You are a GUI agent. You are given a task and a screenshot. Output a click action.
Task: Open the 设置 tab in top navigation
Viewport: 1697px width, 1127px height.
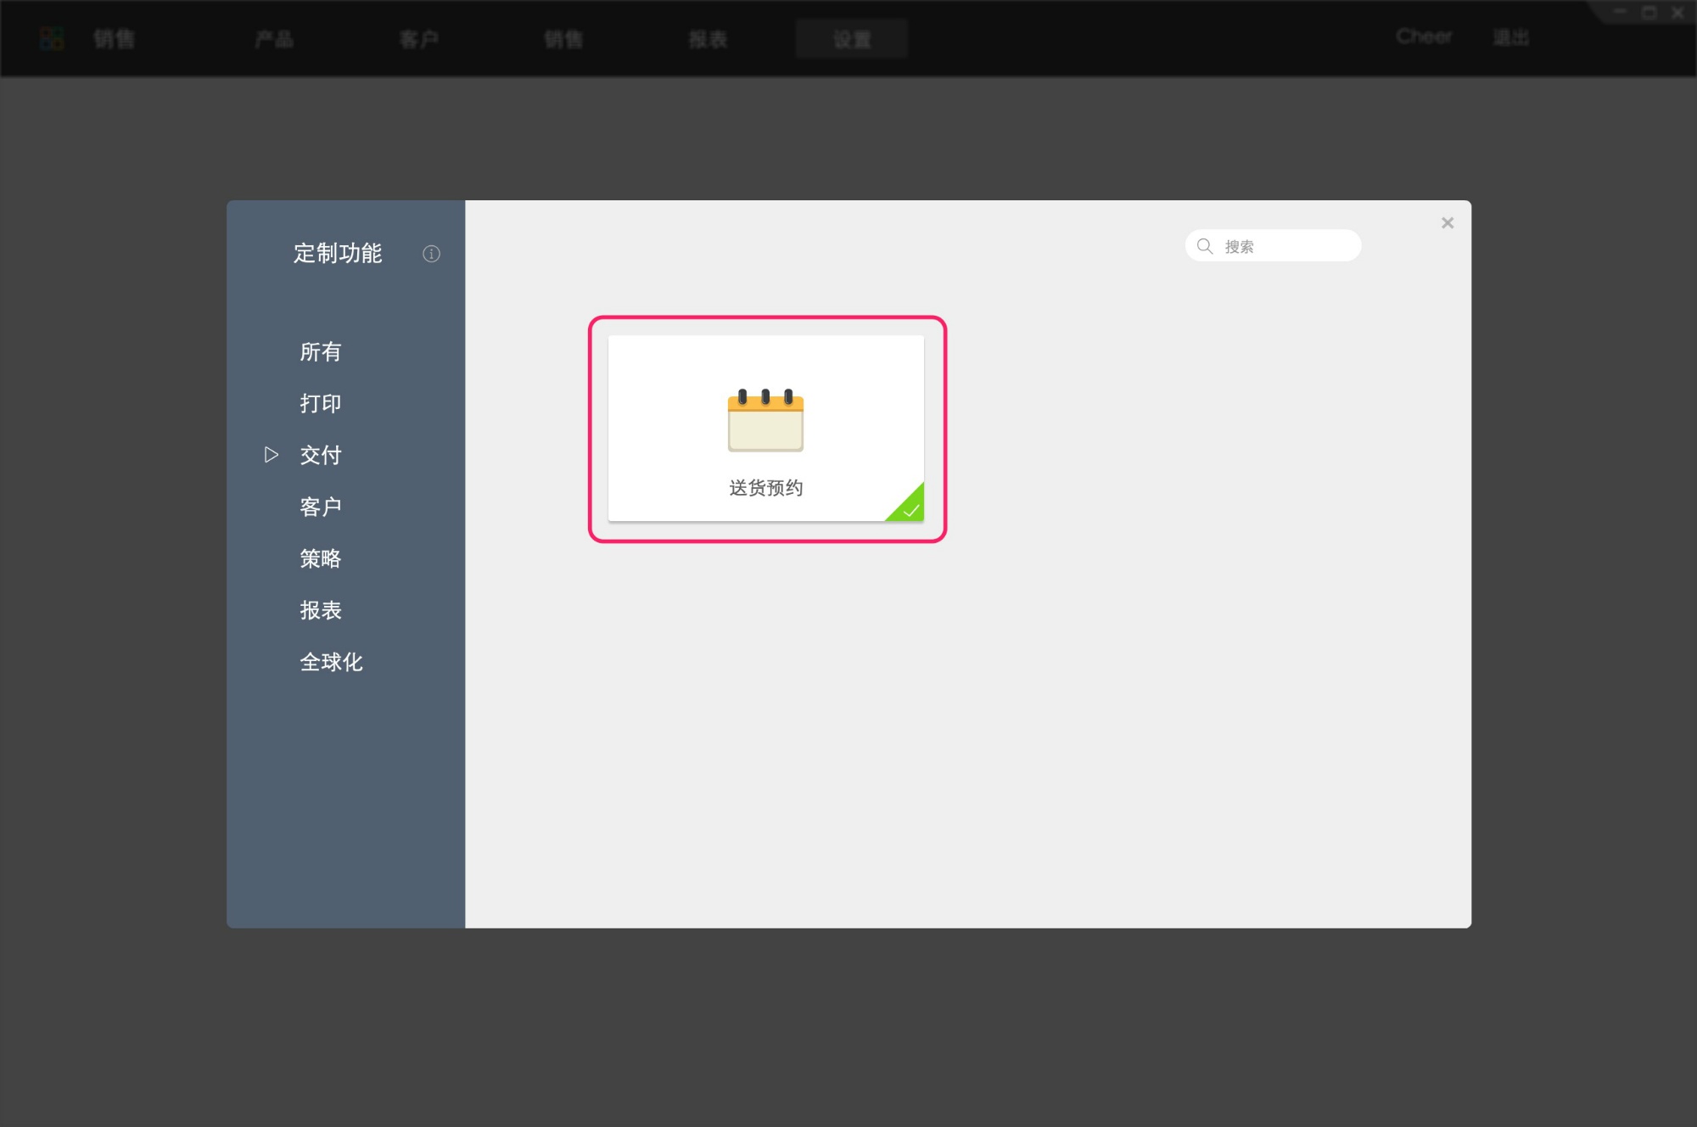852,39
